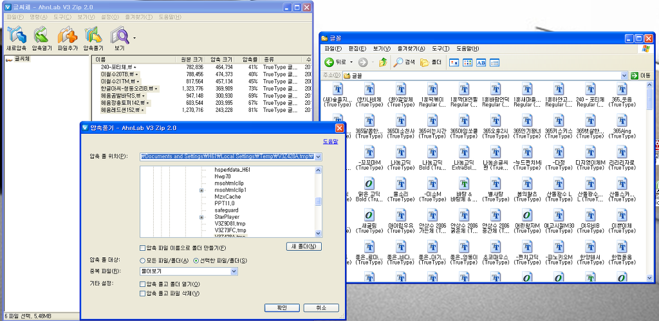Click the 압축풀기 (extract) toolbar icon
The image size is (659, 321).
pyautogui.click(x=93, y=35)
